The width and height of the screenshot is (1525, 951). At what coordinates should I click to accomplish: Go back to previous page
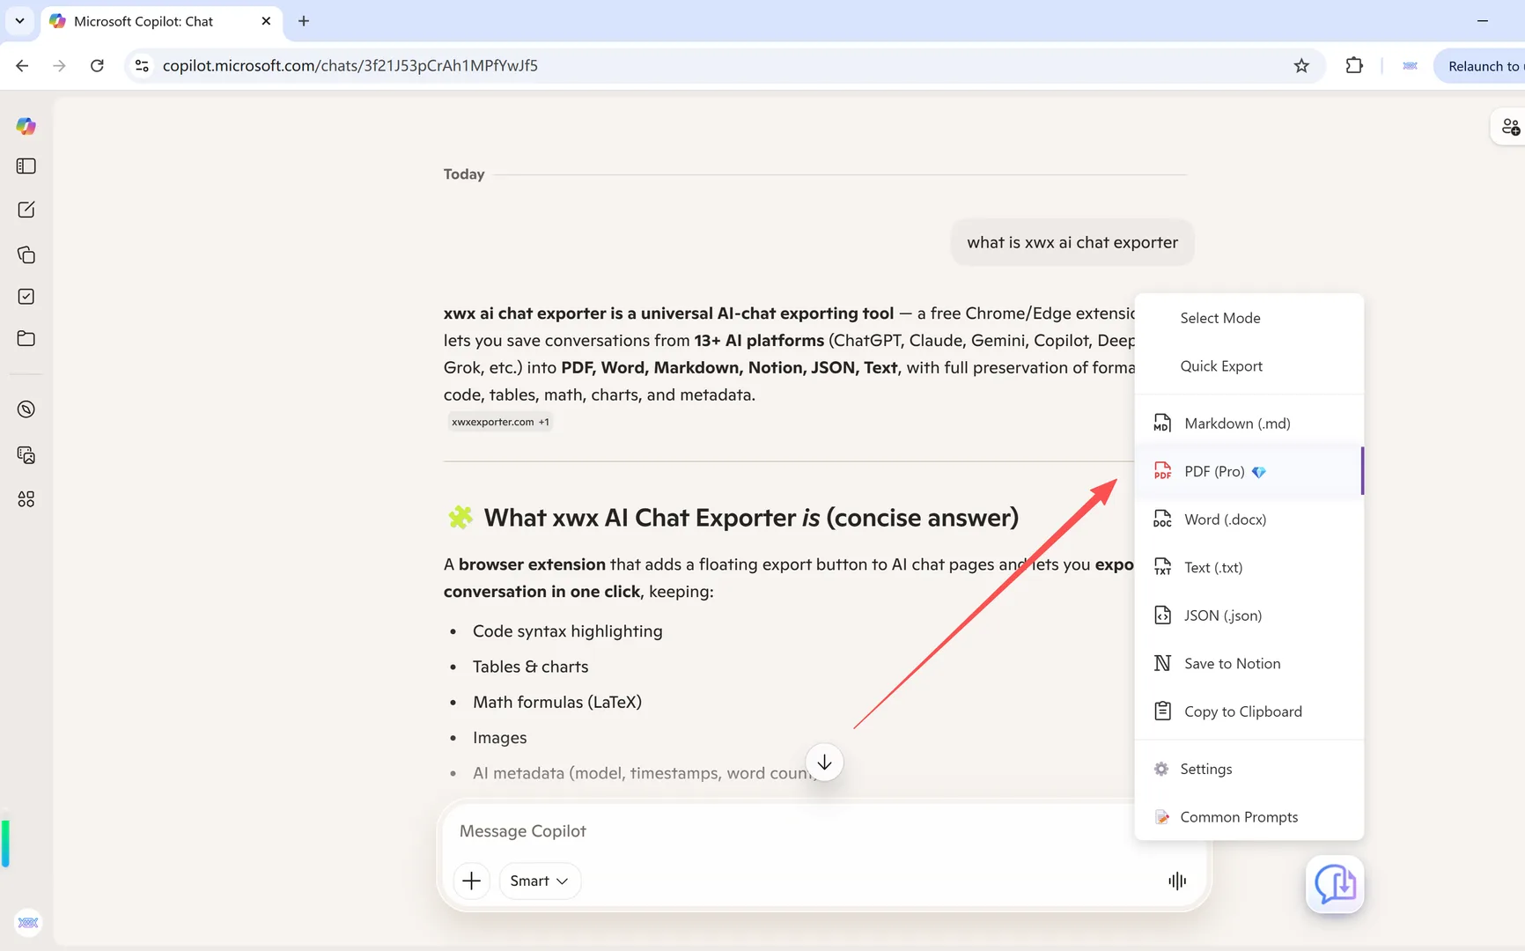(23, 66)
